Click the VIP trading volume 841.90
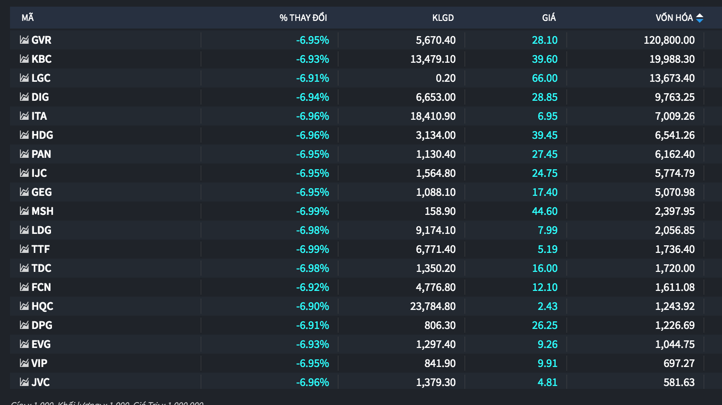This screenshot has height=405, width=722. point(440,363)
